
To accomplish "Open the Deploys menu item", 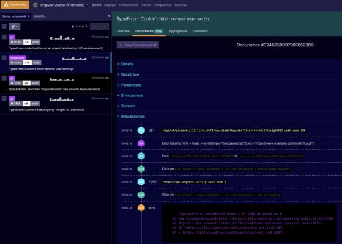I will [110, 5].
